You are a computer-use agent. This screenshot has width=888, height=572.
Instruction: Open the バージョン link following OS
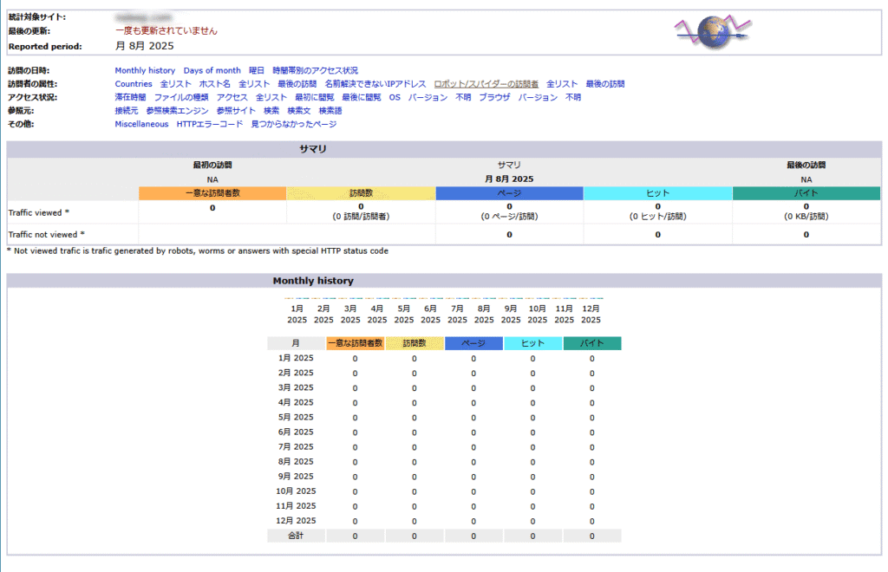pos(428,97)
